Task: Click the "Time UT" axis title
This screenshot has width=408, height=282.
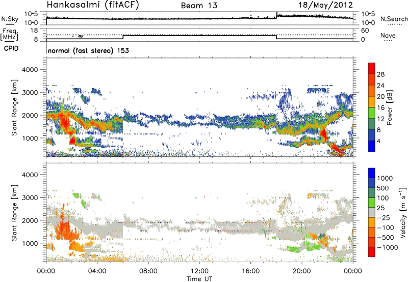Action: pos(199,278)
